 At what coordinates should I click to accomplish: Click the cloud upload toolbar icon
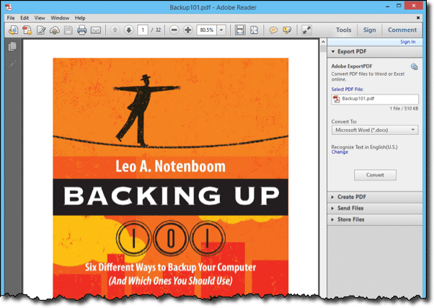tap(55, 30)
